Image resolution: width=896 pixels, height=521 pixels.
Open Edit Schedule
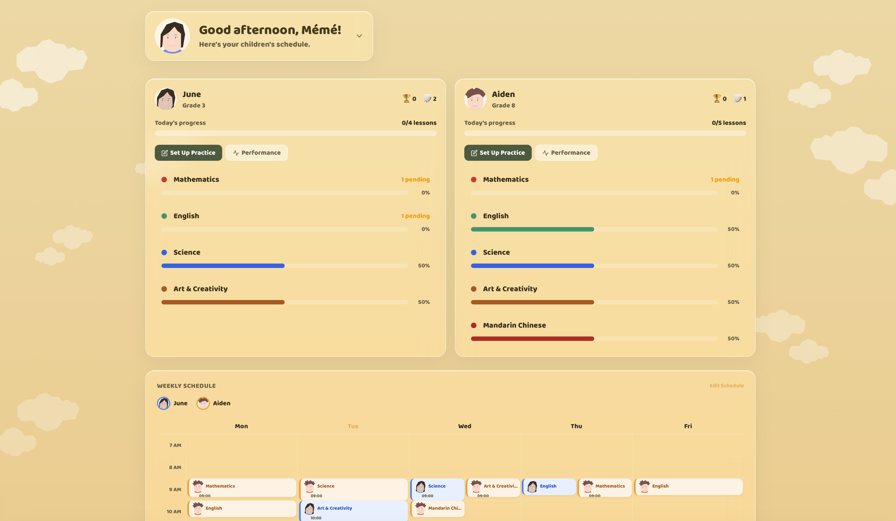(x=727, y=385)
